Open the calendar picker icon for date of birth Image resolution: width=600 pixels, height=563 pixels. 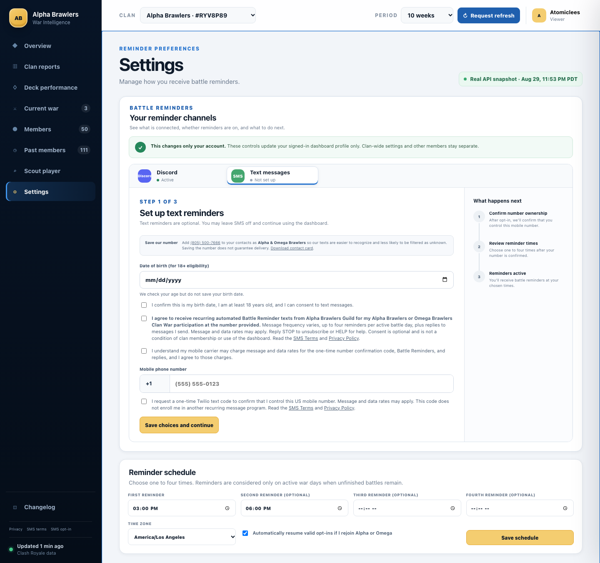pyautogui.click(x=445, y=280)
